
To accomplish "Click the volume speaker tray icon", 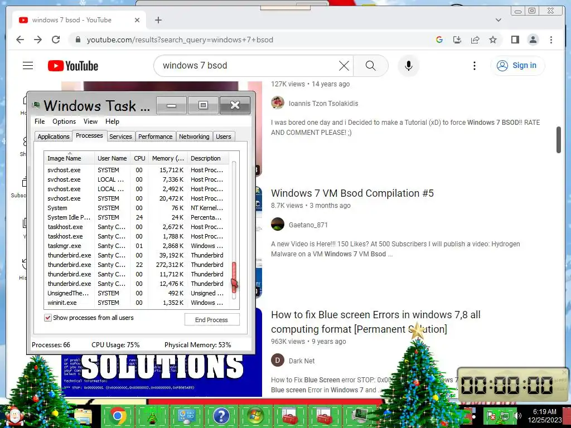I will point(517,415).
